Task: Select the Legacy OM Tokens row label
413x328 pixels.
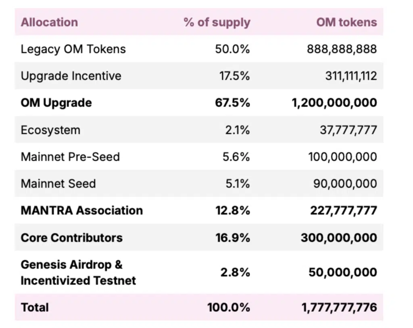Action: 73,49
